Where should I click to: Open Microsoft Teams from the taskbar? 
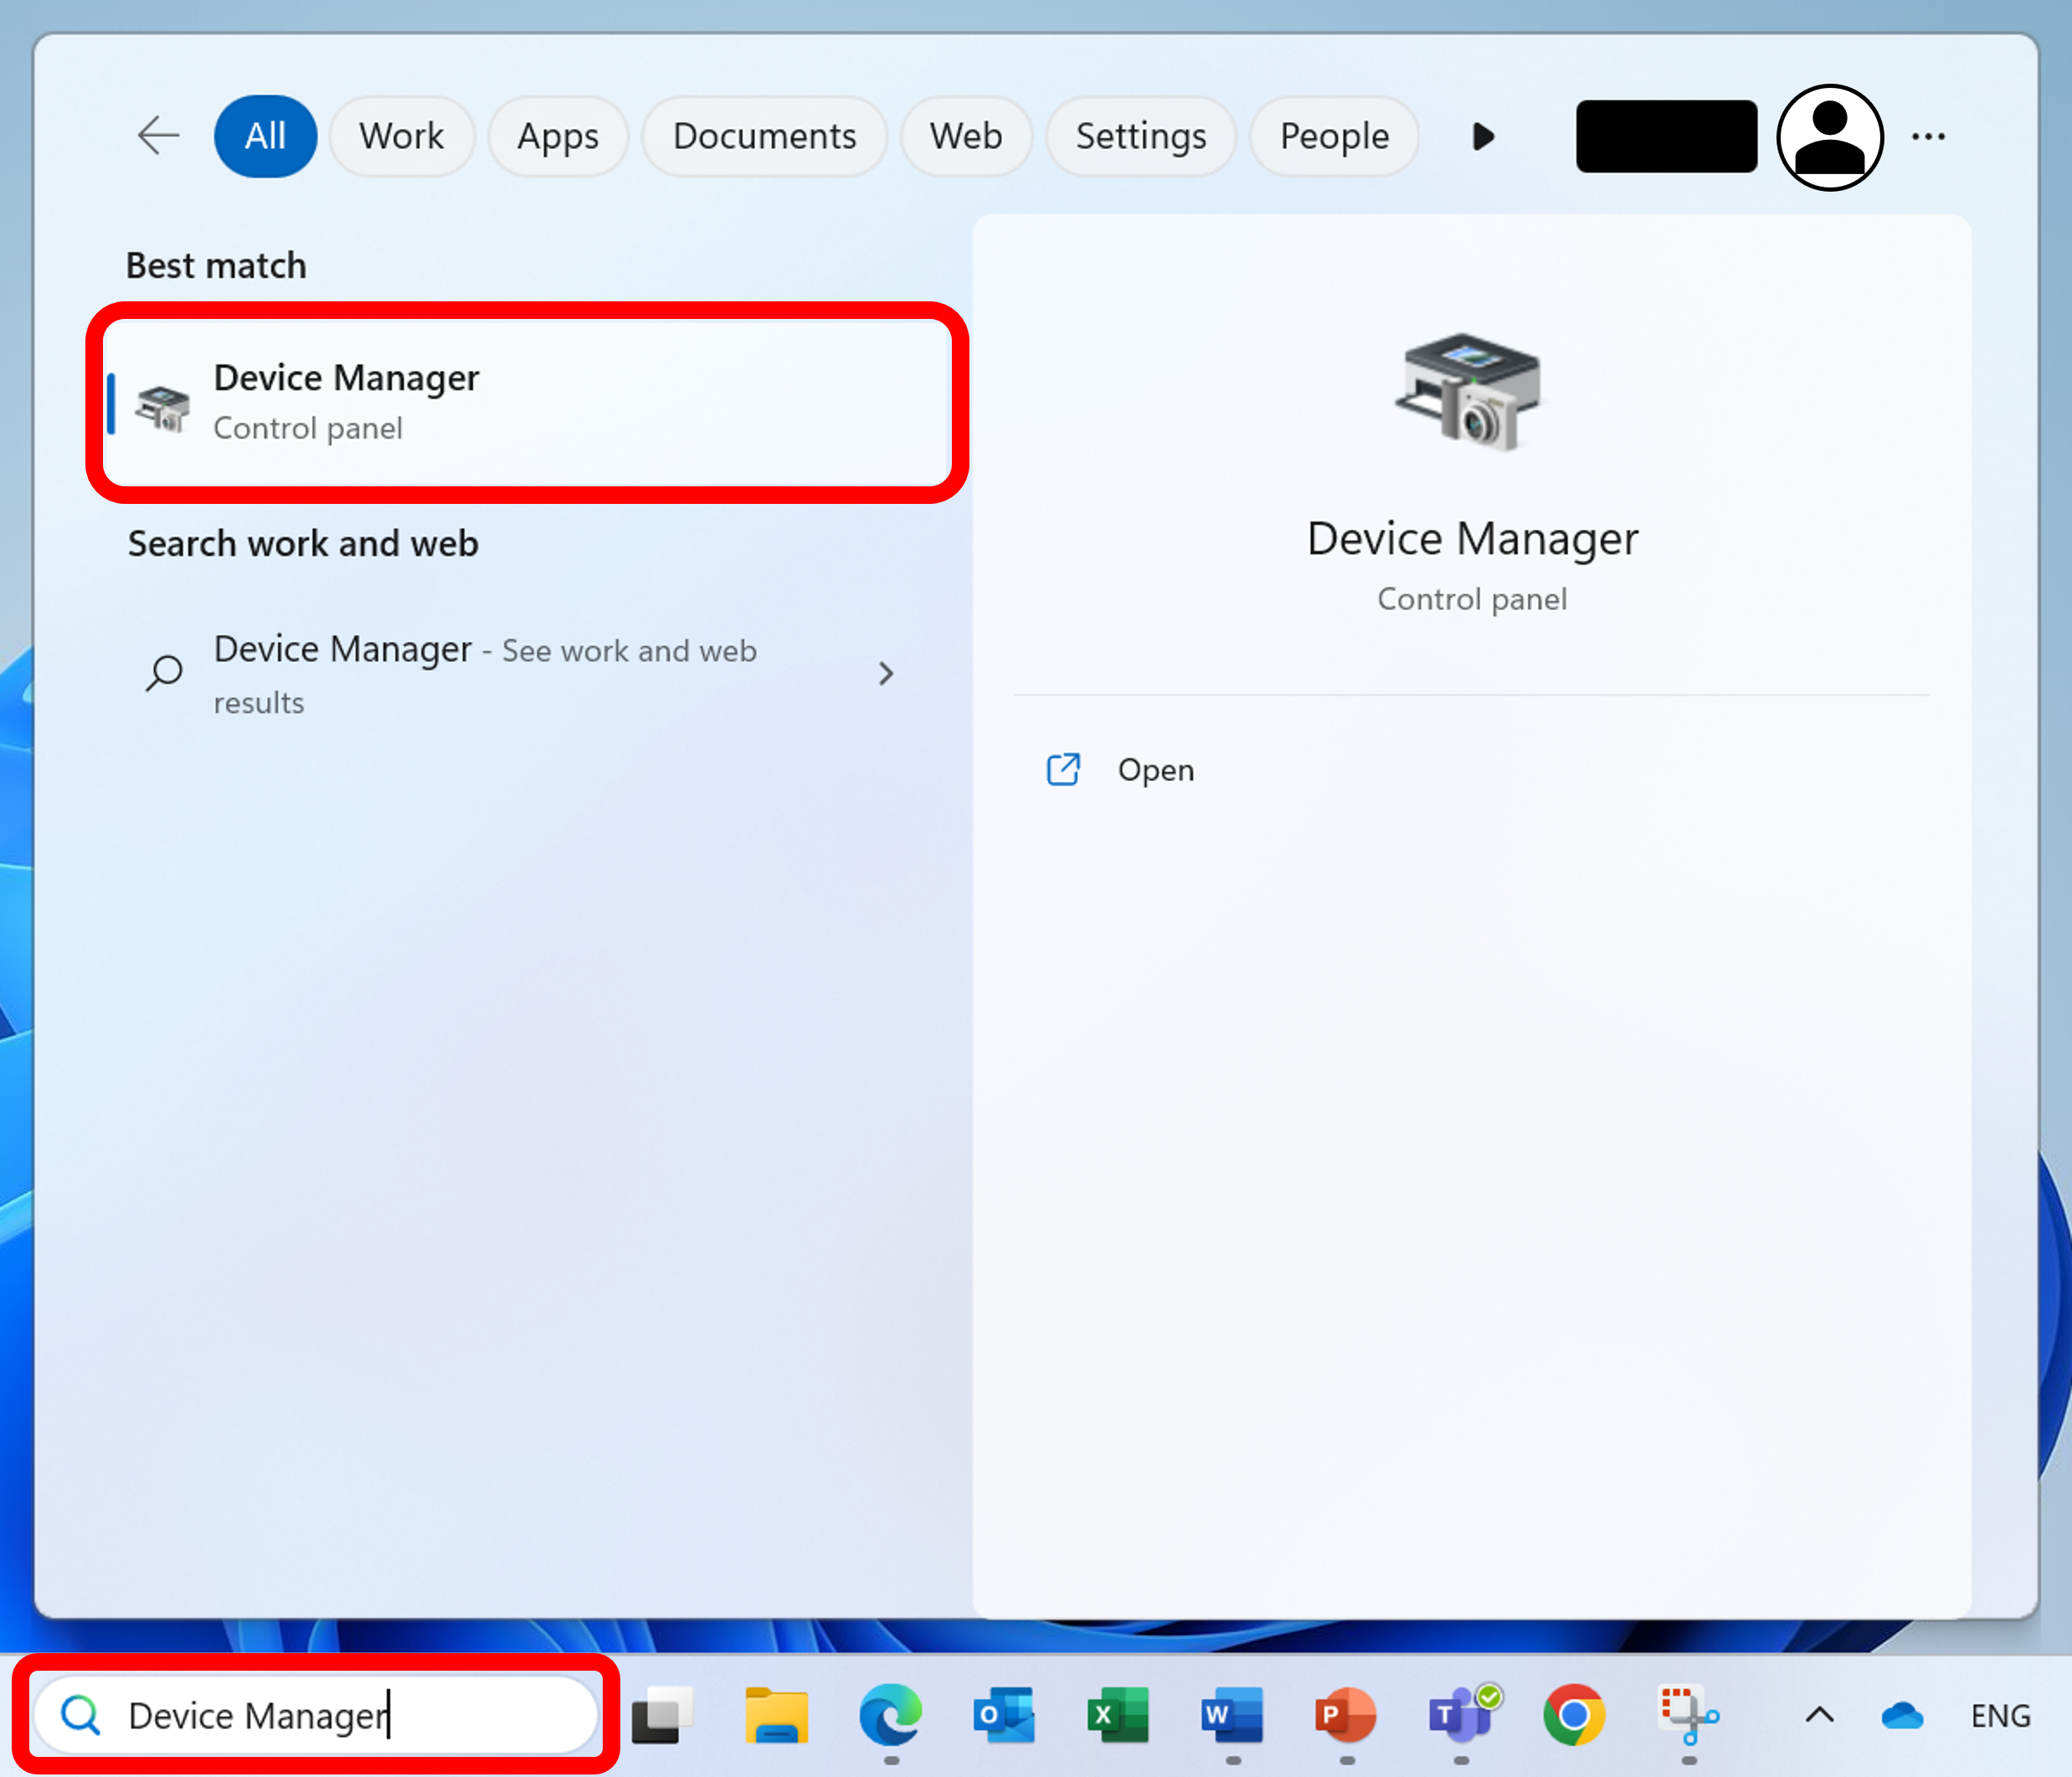1460,1715
